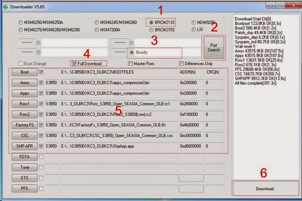302x201 pixels.
Task: Select the MSM6275/MSM6280/MSM6290 radio option
Action: point(21,30)
